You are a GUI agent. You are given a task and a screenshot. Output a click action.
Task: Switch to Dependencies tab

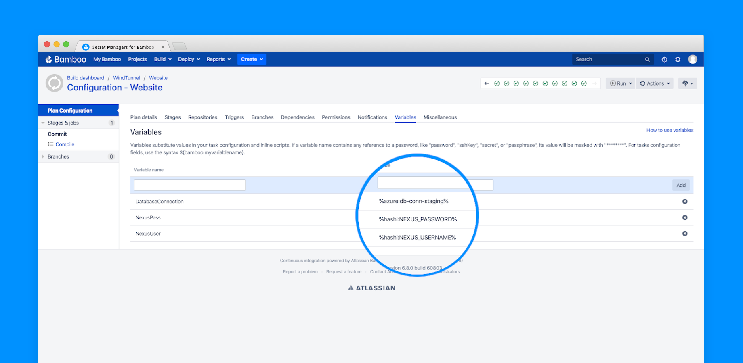point(298,117)
